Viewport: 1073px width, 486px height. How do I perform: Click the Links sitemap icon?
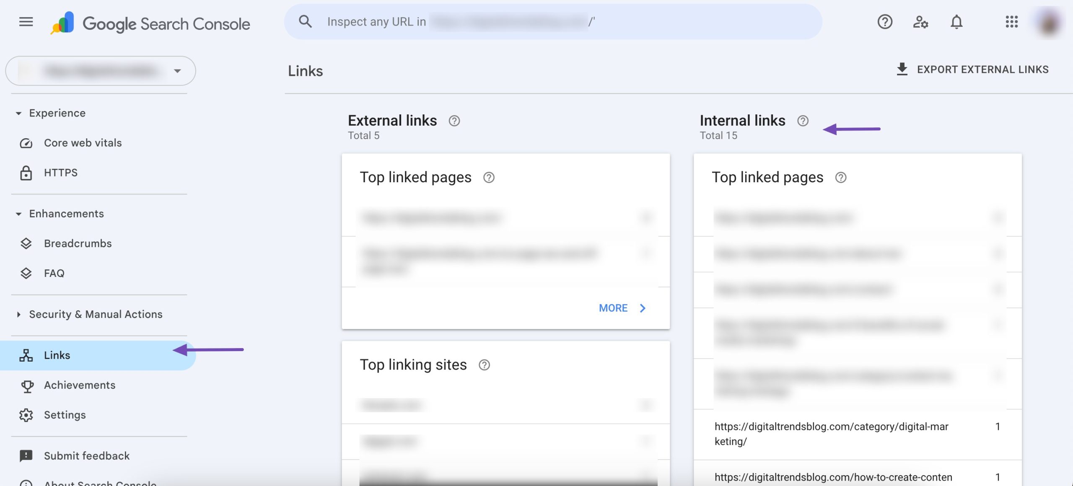(x=26, y=355)
